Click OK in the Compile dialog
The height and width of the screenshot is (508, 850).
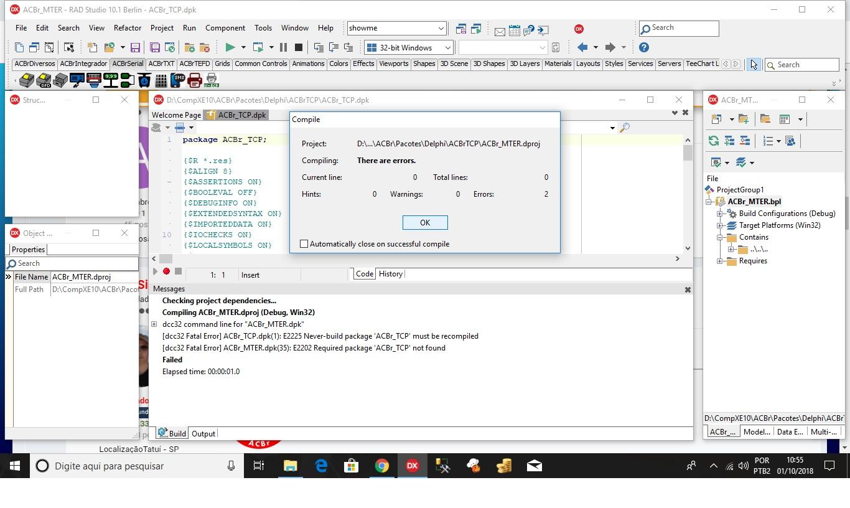tap(425, 223)
